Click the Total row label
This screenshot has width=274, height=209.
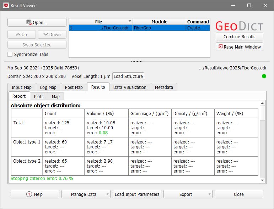(18, 123)
